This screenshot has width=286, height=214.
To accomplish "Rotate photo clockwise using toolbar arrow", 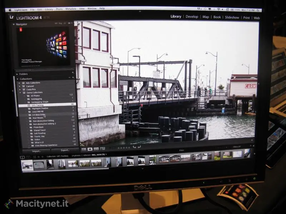I will (139, 147).
